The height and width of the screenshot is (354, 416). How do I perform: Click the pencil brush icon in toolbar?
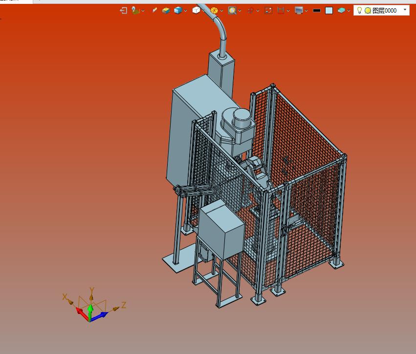pos(154,10)
